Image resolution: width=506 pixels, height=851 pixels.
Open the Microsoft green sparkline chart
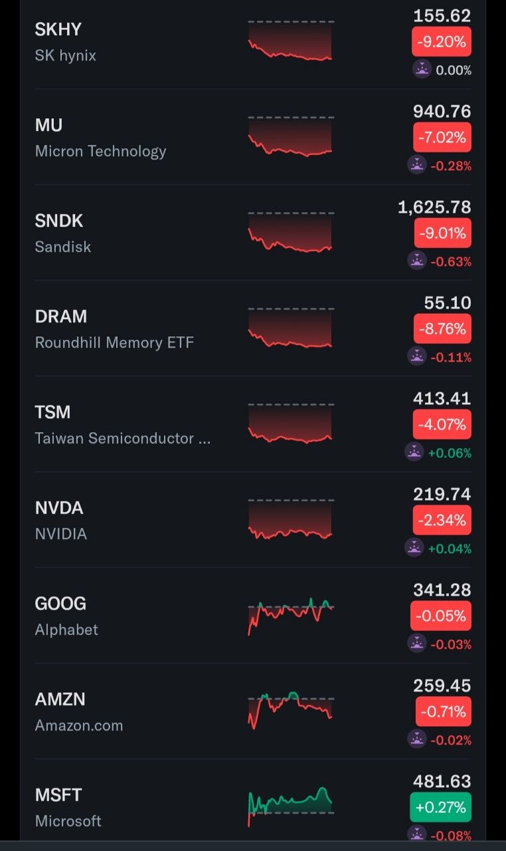point(291,806)
